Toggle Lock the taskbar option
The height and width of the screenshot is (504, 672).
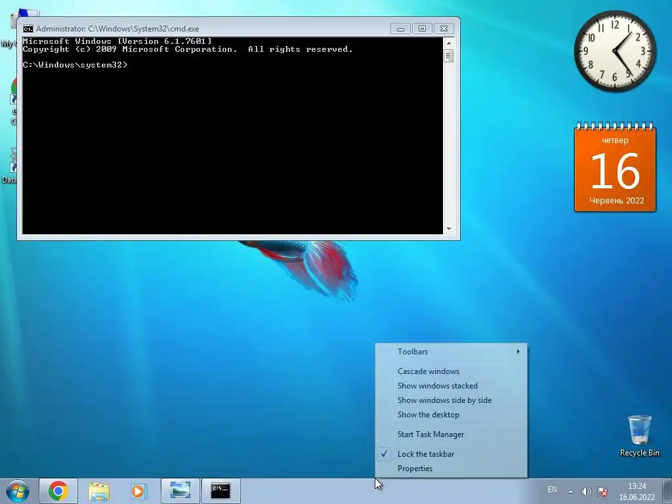tap(451, 454)
